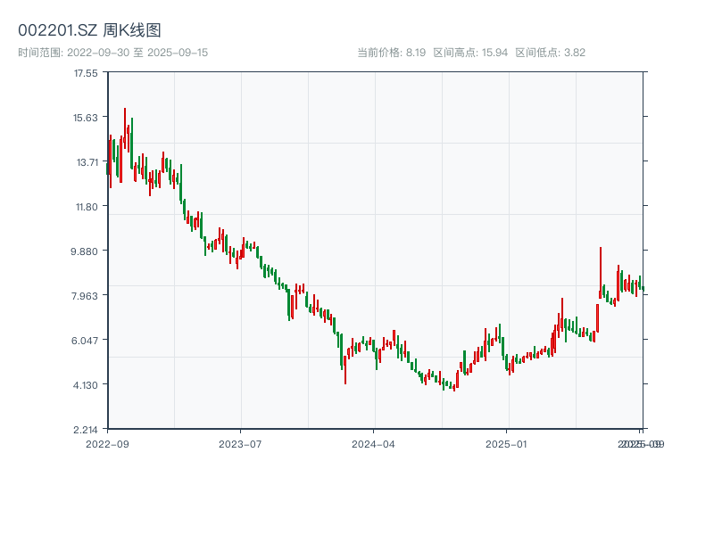Click the 002201.SZ 周K线图 chart title
714x535 pixels.
click(x=89, y=30)
